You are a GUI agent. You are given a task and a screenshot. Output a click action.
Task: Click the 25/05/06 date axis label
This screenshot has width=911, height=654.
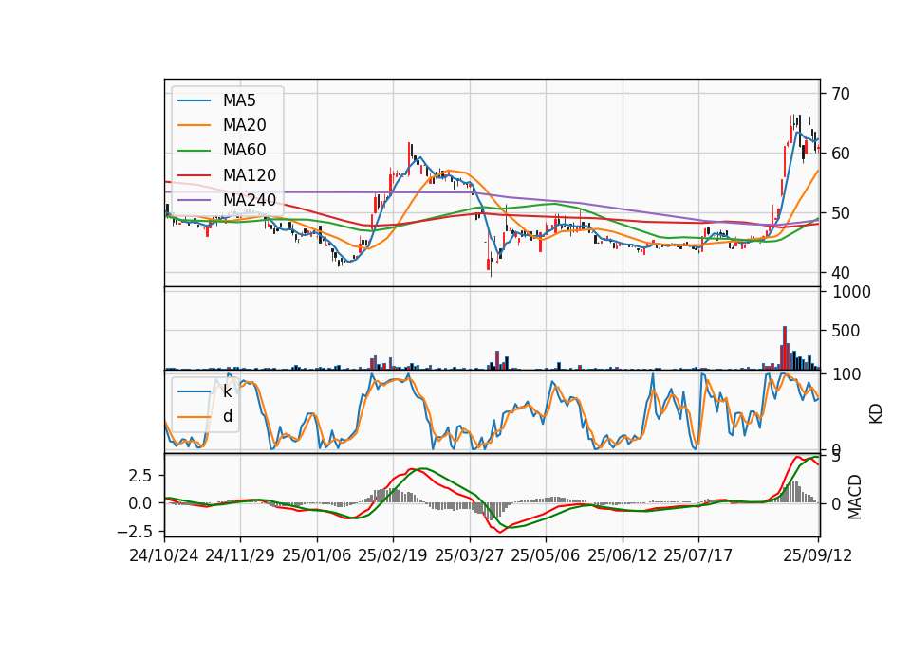546,555
